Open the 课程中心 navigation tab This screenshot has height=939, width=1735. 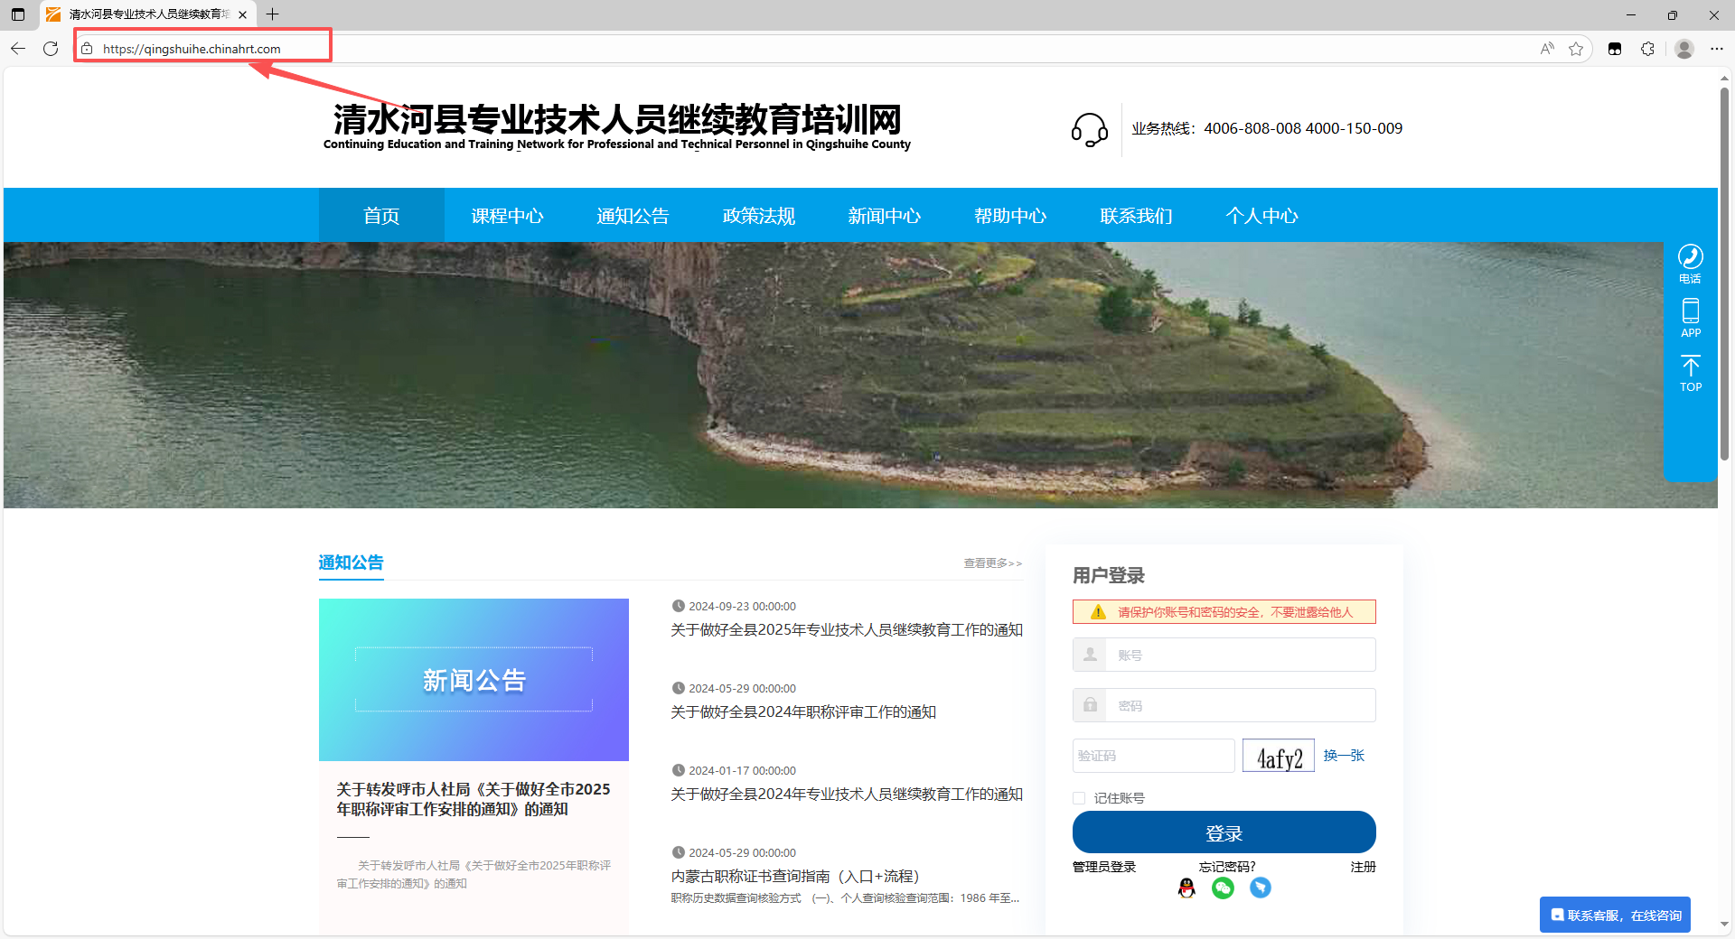tap(507, 216)
